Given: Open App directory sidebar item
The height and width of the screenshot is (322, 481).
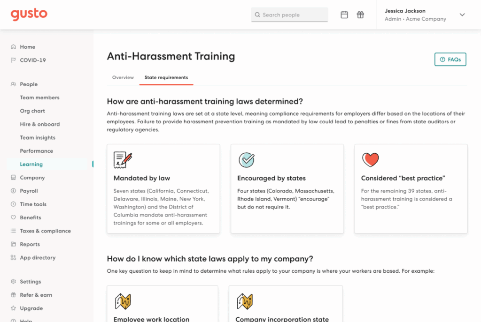Looking at the screenshot, I should [x=38, y=257].
